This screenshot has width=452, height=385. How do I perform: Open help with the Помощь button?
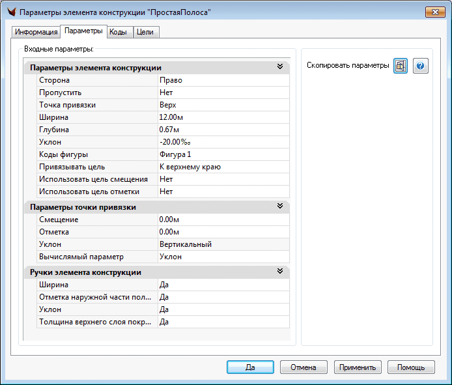(x=410, y=367)
